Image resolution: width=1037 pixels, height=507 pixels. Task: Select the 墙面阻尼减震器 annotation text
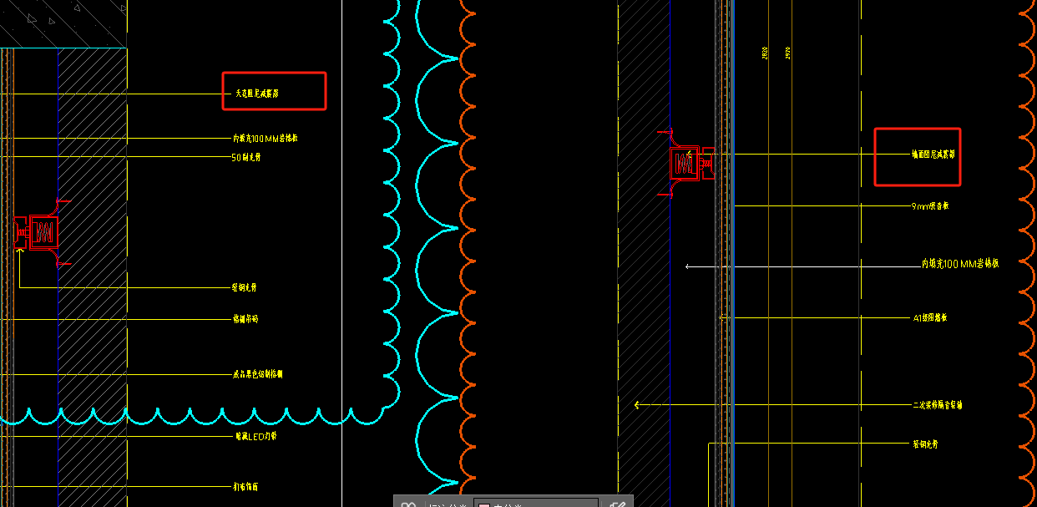pyautogui.click(x=933, y=155)
